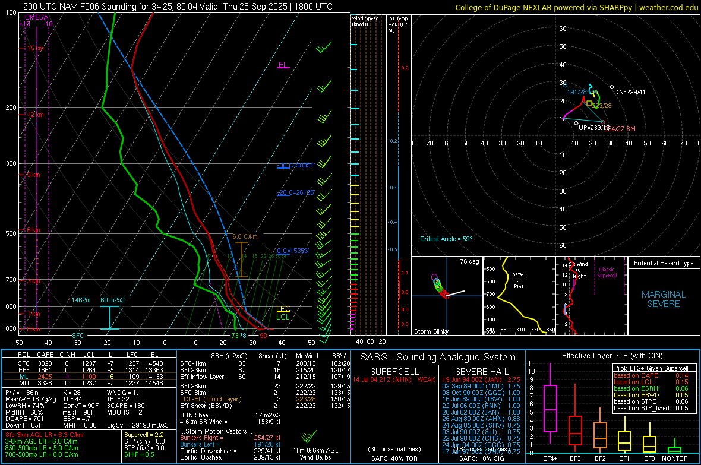
Task: Click the Sfc-3km AGL LR value
Action: tap(45, 435)
